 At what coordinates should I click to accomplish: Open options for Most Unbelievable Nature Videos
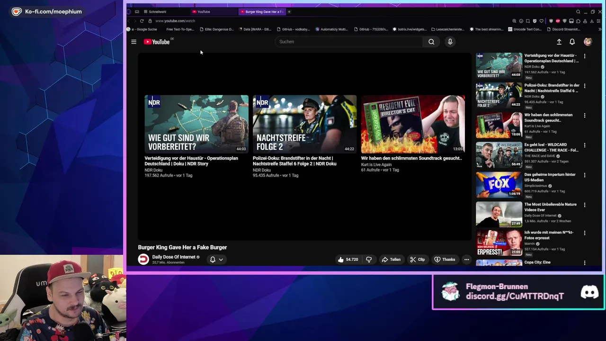585,205
